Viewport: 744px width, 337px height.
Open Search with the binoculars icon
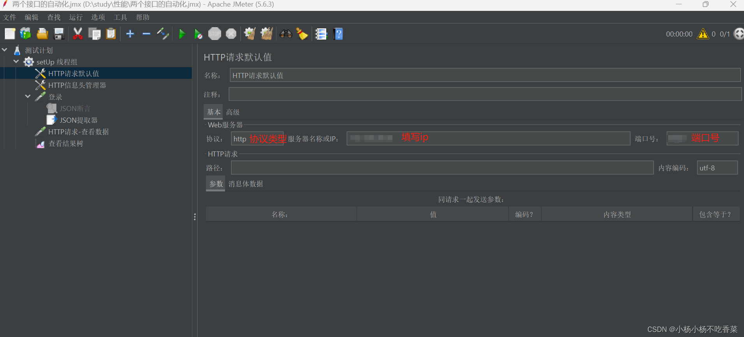tap(286, 34)
